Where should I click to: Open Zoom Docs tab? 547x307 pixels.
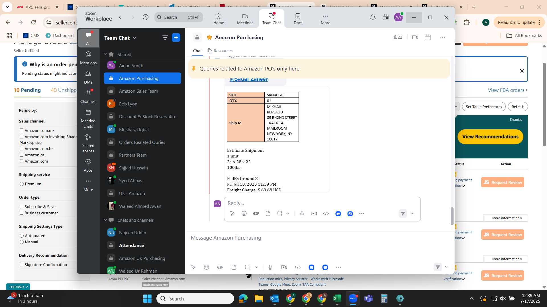[x=298, y=19]
